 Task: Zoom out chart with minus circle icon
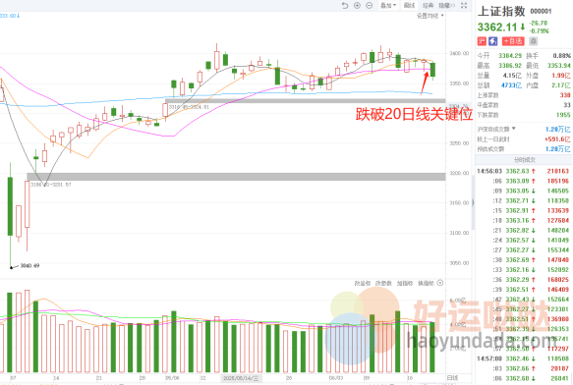tap(370, 6)
